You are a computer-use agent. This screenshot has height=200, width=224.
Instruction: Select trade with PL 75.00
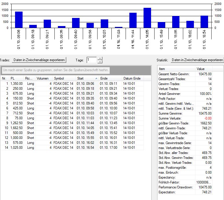72,118
